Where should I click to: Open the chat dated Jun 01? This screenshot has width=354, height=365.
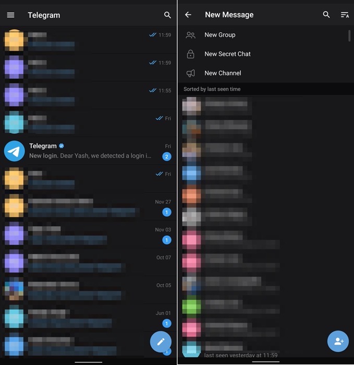[x=88, y=318]
